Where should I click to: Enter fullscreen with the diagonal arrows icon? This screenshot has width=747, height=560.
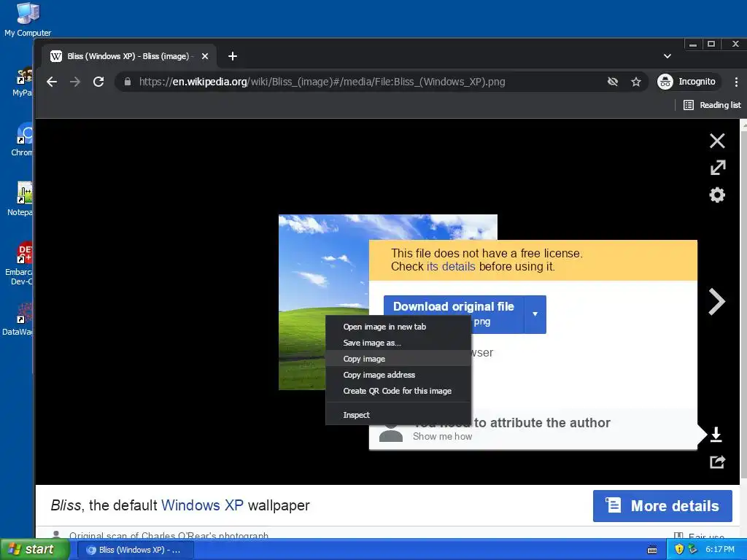click(x=718, y=168)
